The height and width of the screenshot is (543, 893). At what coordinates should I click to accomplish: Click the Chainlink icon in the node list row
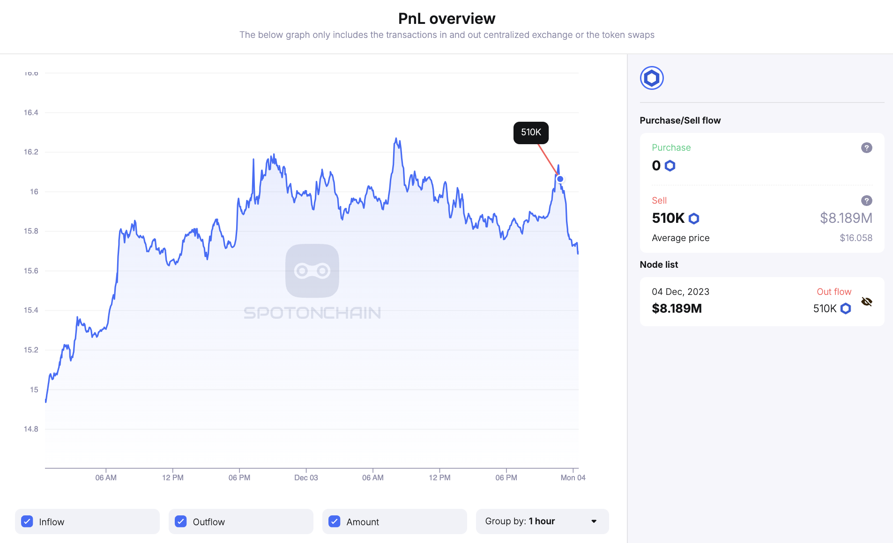pyautogui.click(x=845, y=308)
